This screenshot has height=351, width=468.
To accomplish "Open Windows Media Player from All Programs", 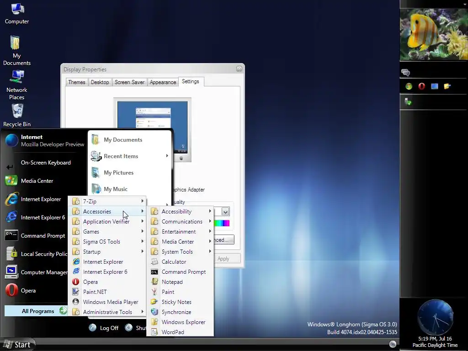I will point(107,302).
